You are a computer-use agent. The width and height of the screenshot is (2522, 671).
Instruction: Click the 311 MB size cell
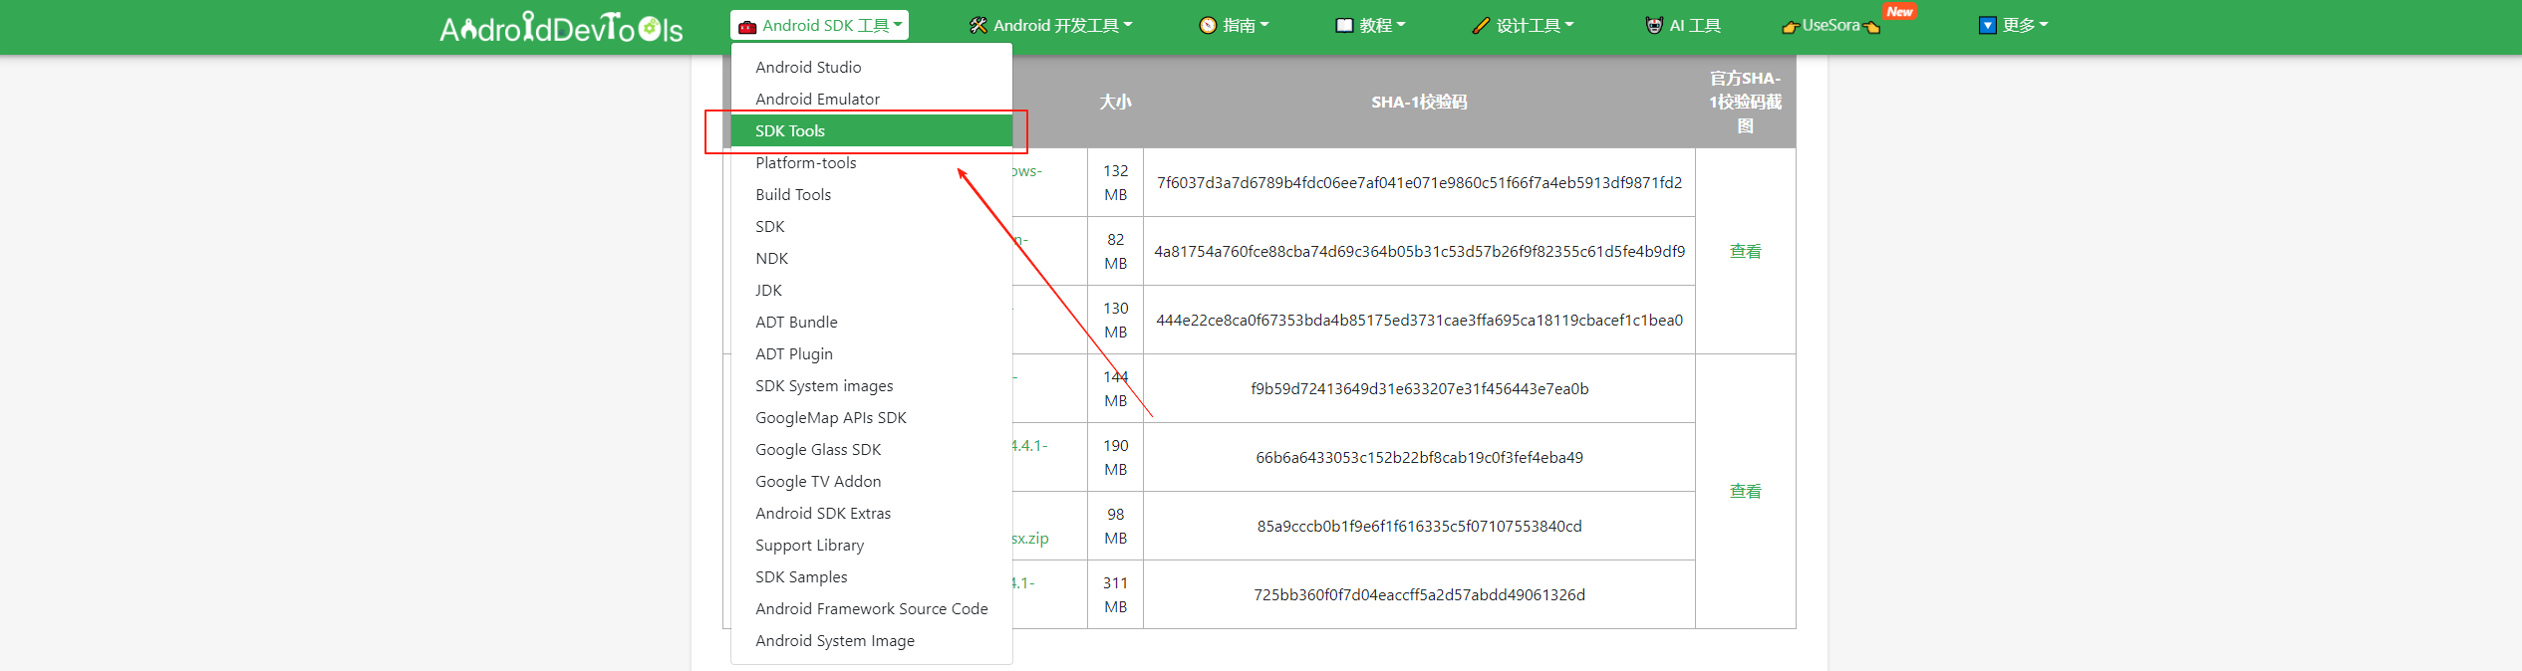coord(1115,594)
